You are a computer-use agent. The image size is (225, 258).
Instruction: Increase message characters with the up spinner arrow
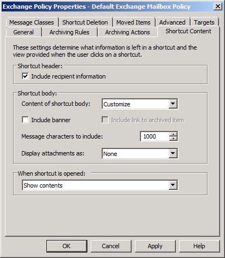pos(173,134)
